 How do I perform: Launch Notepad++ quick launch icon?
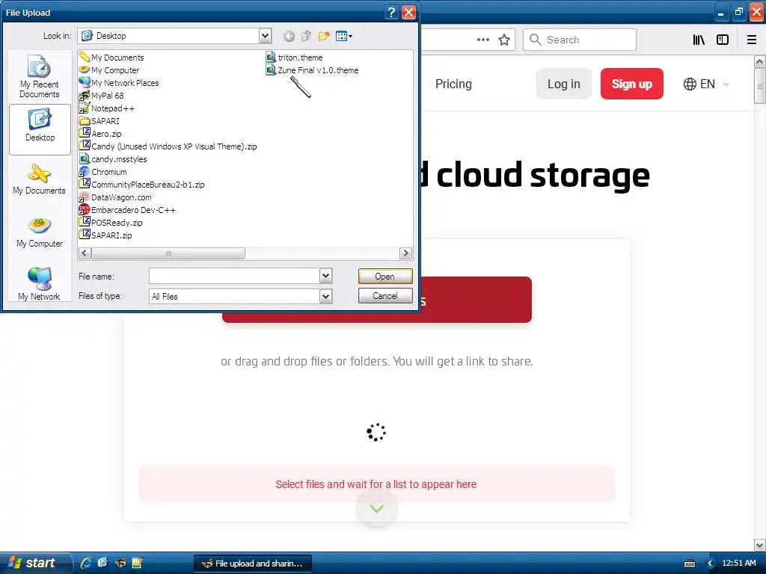[x=138, y=563]
